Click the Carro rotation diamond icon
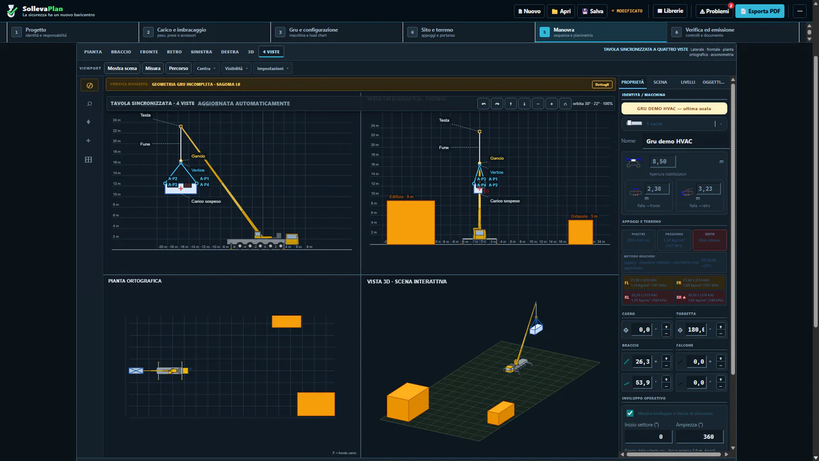This screenshot has width=819, height=461. pos(626,330)
